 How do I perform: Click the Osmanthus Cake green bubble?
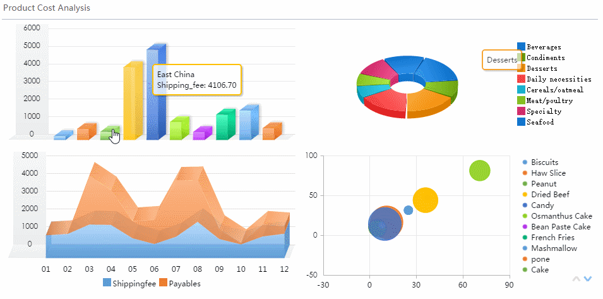[x=480, y=171]
